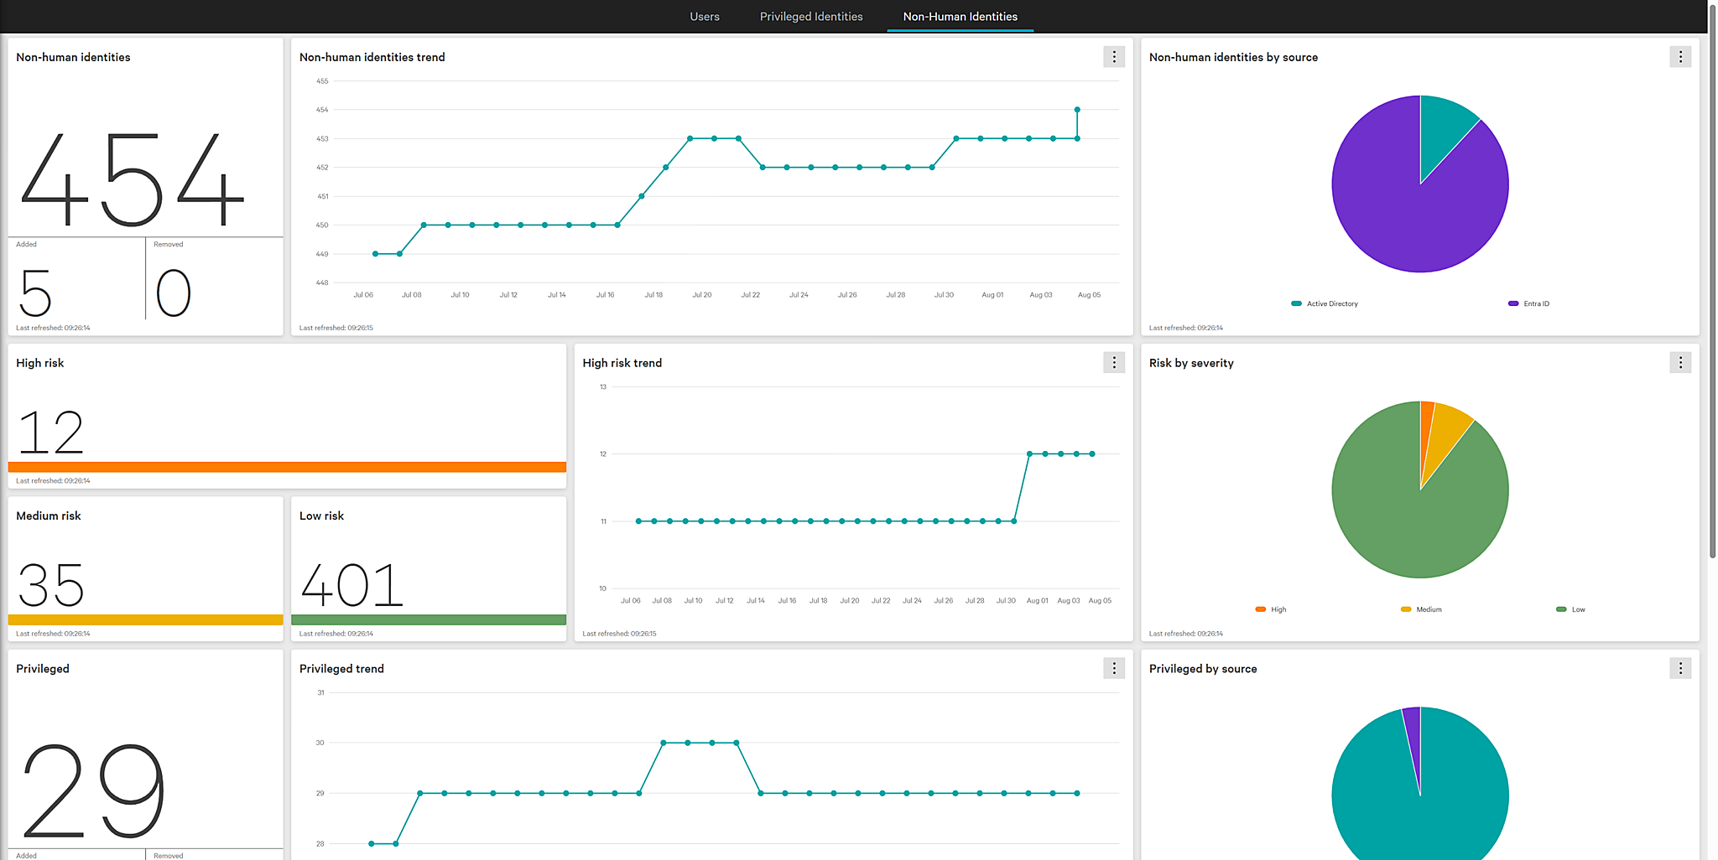Open Privileged by source options menu
The image size is (1718, 860).
1679,668
